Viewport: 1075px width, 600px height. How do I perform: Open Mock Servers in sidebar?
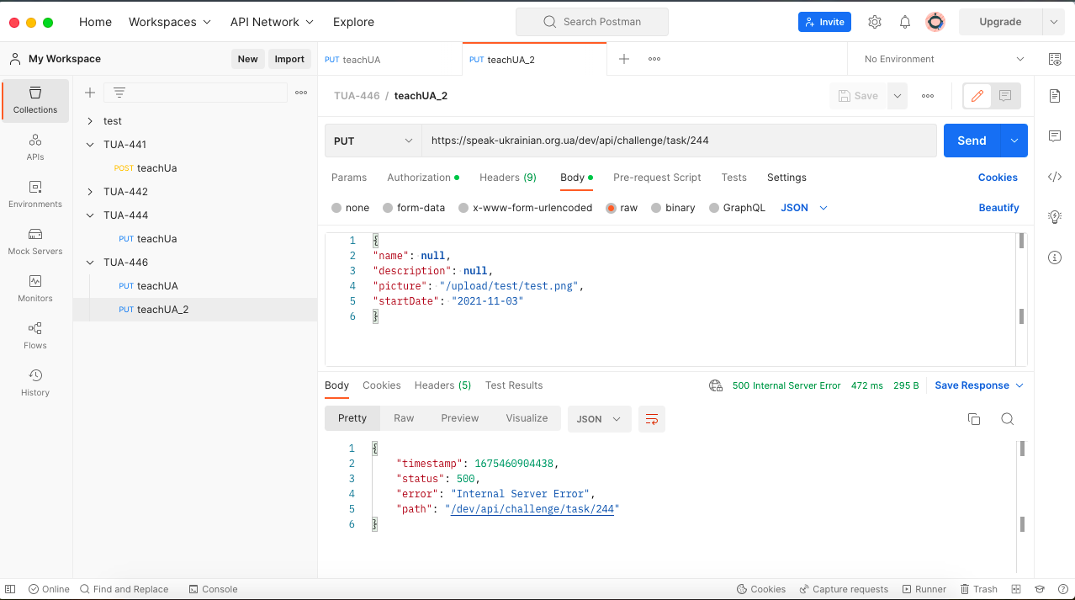point(35,242)
